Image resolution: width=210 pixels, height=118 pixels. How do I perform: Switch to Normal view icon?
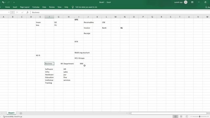[176, 116]
